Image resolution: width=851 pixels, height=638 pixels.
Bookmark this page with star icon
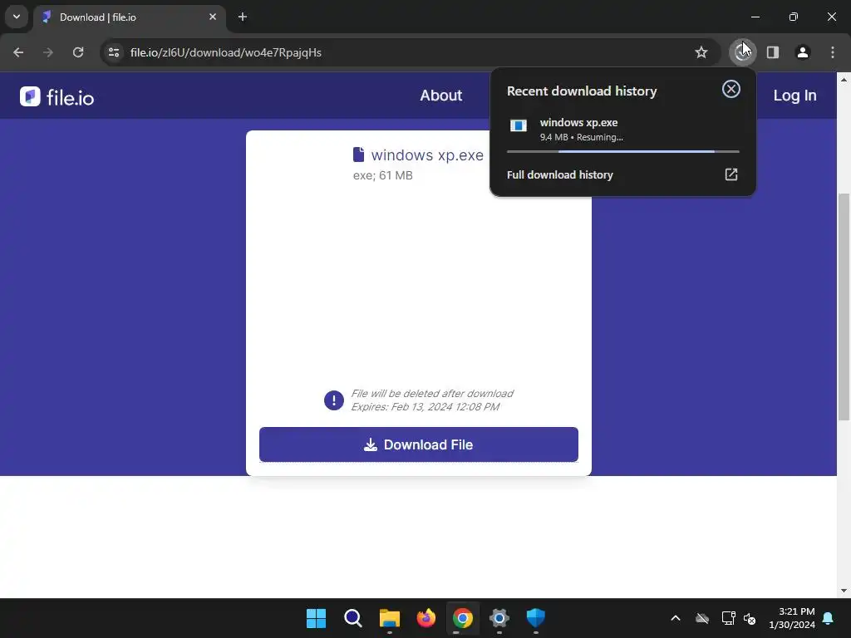[701, 52]
